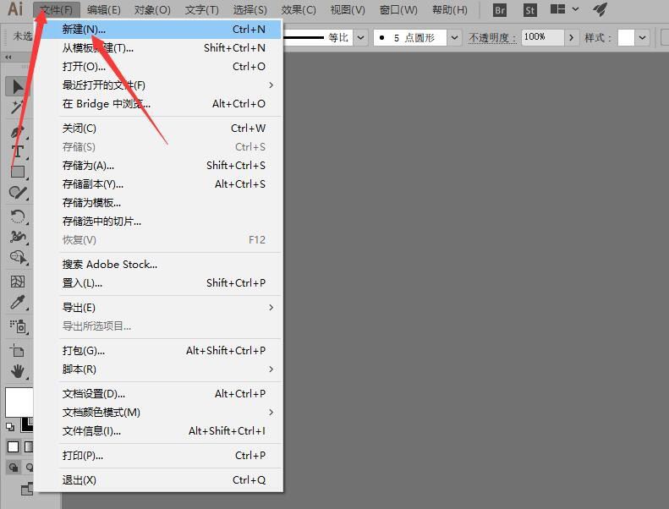Select the Eyedropper tool
Viewport: 669px width, 509px height.
[18, 302]
